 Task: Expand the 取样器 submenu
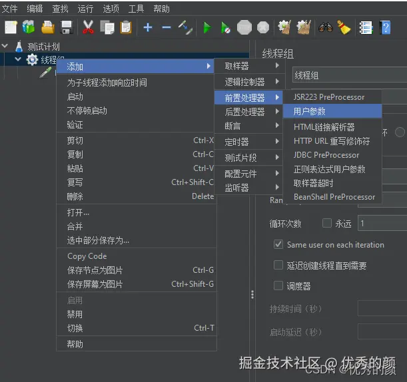[x=248, y=66]
